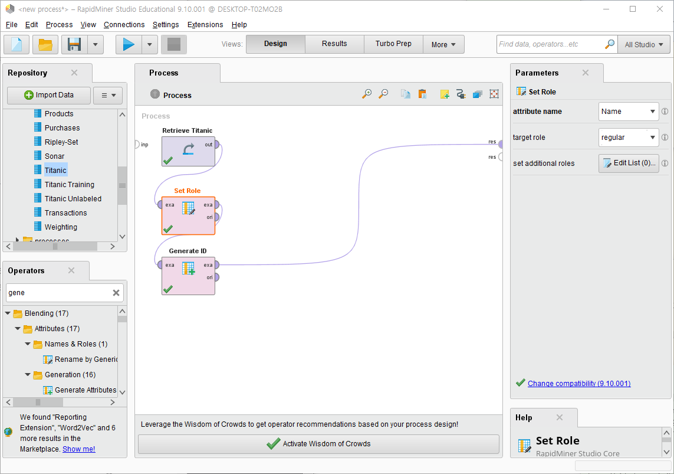
Task: Collapse the Attributes (17) folder
Action: (18, 329)
